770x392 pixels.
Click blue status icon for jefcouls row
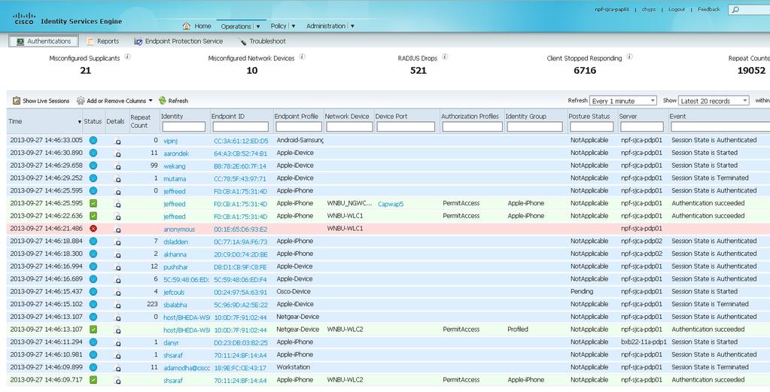93,292
